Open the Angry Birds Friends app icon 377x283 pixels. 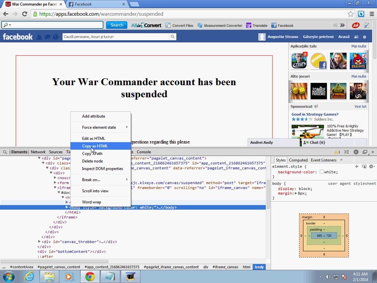358,61
